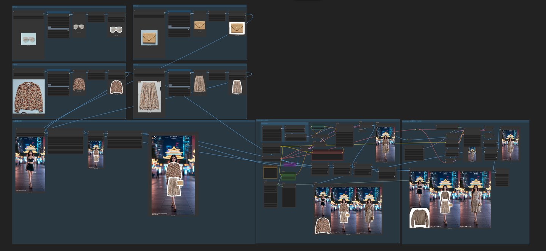Select the cropped sunglasses preview without outline
The width and height of the screenshot is (546, 251).
pyautogui.click(x=79, y=27)
